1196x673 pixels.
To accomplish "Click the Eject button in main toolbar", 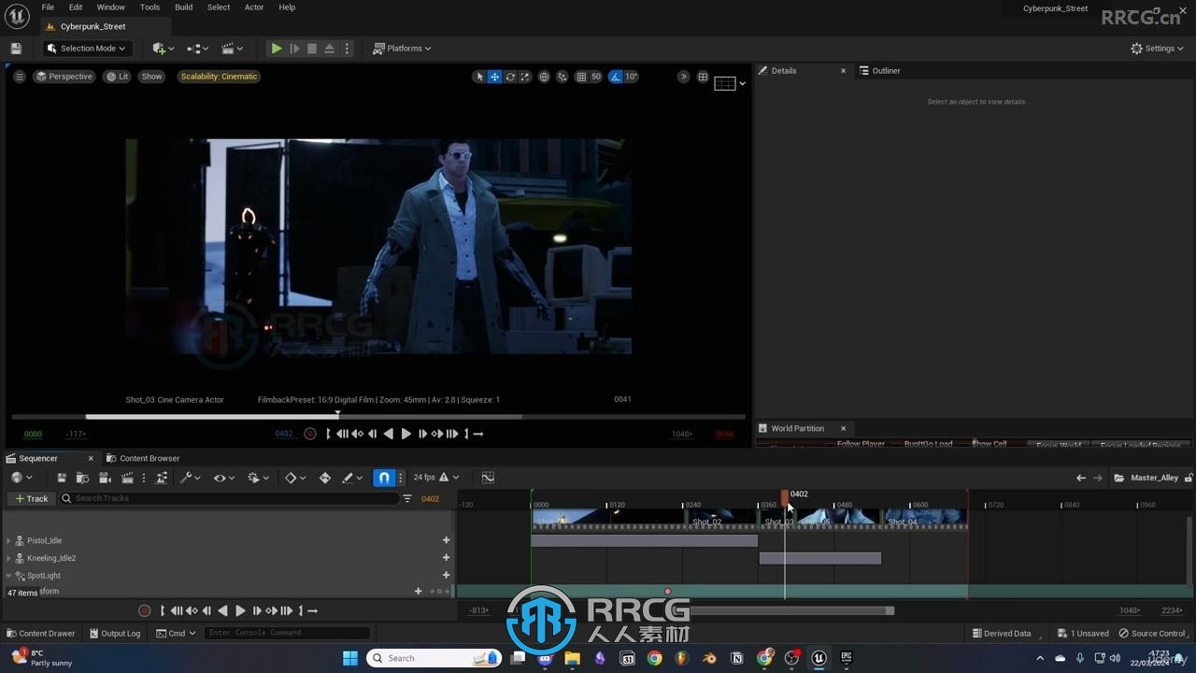I will pos(329,49).
